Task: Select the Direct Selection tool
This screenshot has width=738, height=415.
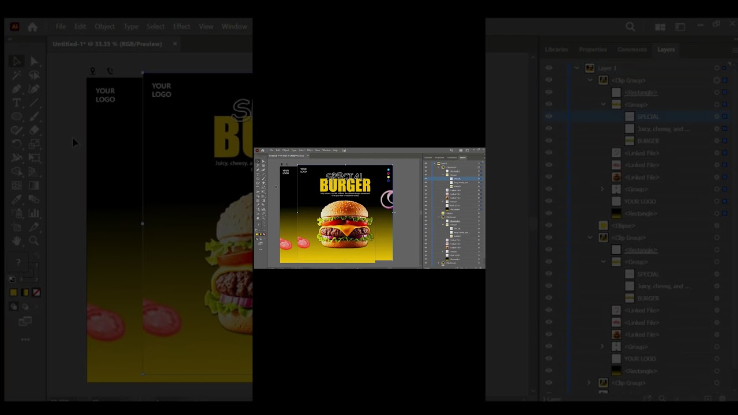Action: coord(34,61)
